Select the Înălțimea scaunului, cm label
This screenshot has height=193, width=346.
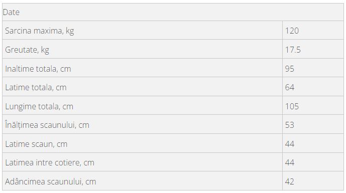(47, 125)
